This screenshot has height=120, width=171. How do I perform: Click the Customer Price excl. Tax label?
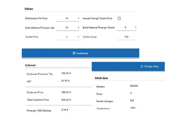click(40, 74)
